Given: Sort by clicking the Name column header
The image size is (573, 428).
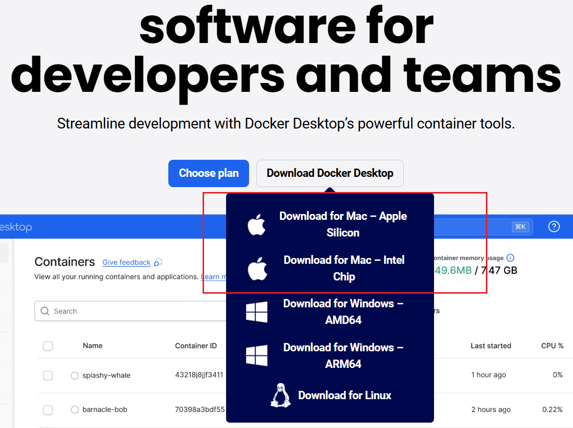Looking at the screenshot, I should coord(92,346).
